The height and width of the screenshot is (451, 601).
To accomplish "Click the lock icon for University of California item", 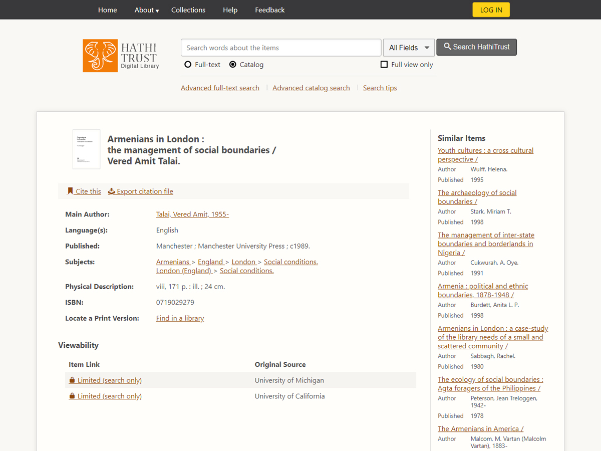I will pyautogui.click(x=72, y=396).
